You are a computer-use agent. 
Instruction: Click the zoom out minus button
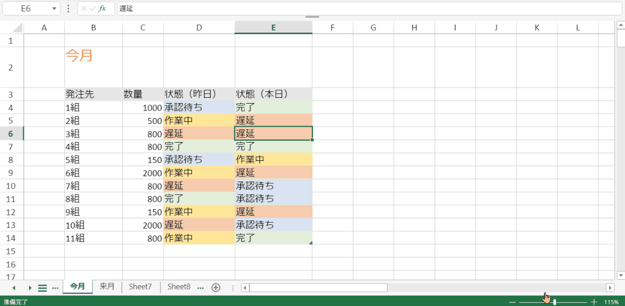512,302
